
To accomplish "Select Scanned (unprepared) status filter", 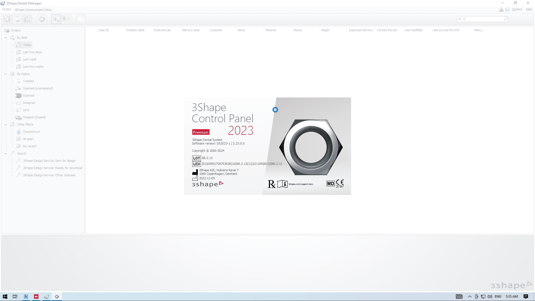I will tap(38, 88).
